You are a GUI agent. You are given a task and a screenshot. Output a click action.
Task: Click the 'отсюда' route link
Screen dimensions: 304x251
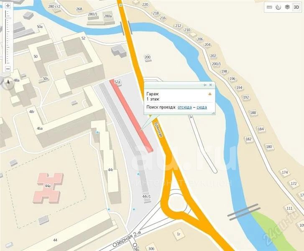click(x=184, y=107)
